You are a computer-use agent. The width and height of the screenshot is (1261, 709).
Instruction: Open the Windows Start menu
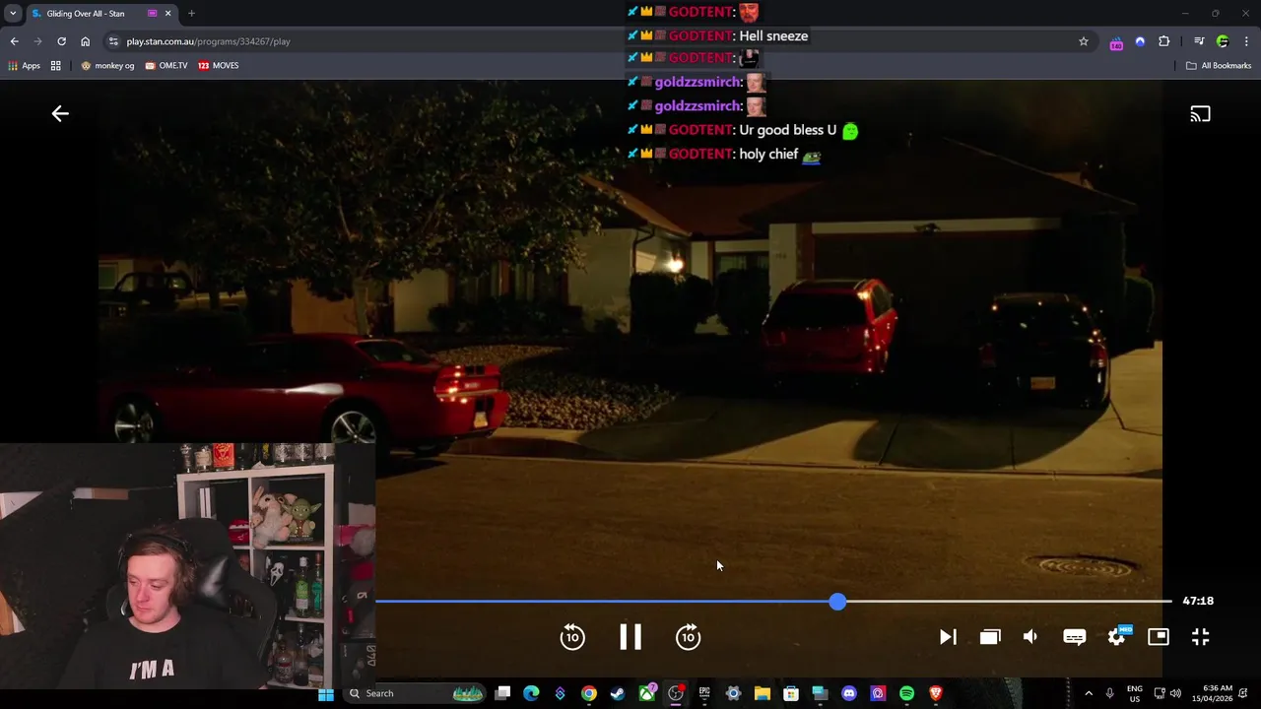point(326,693)
